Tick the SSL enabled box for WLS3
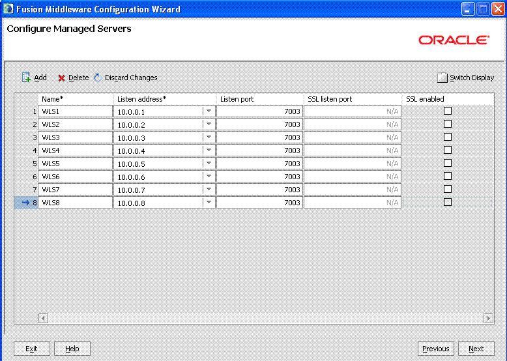This screenshot has height=361, width=507. (x=448, y=137)
